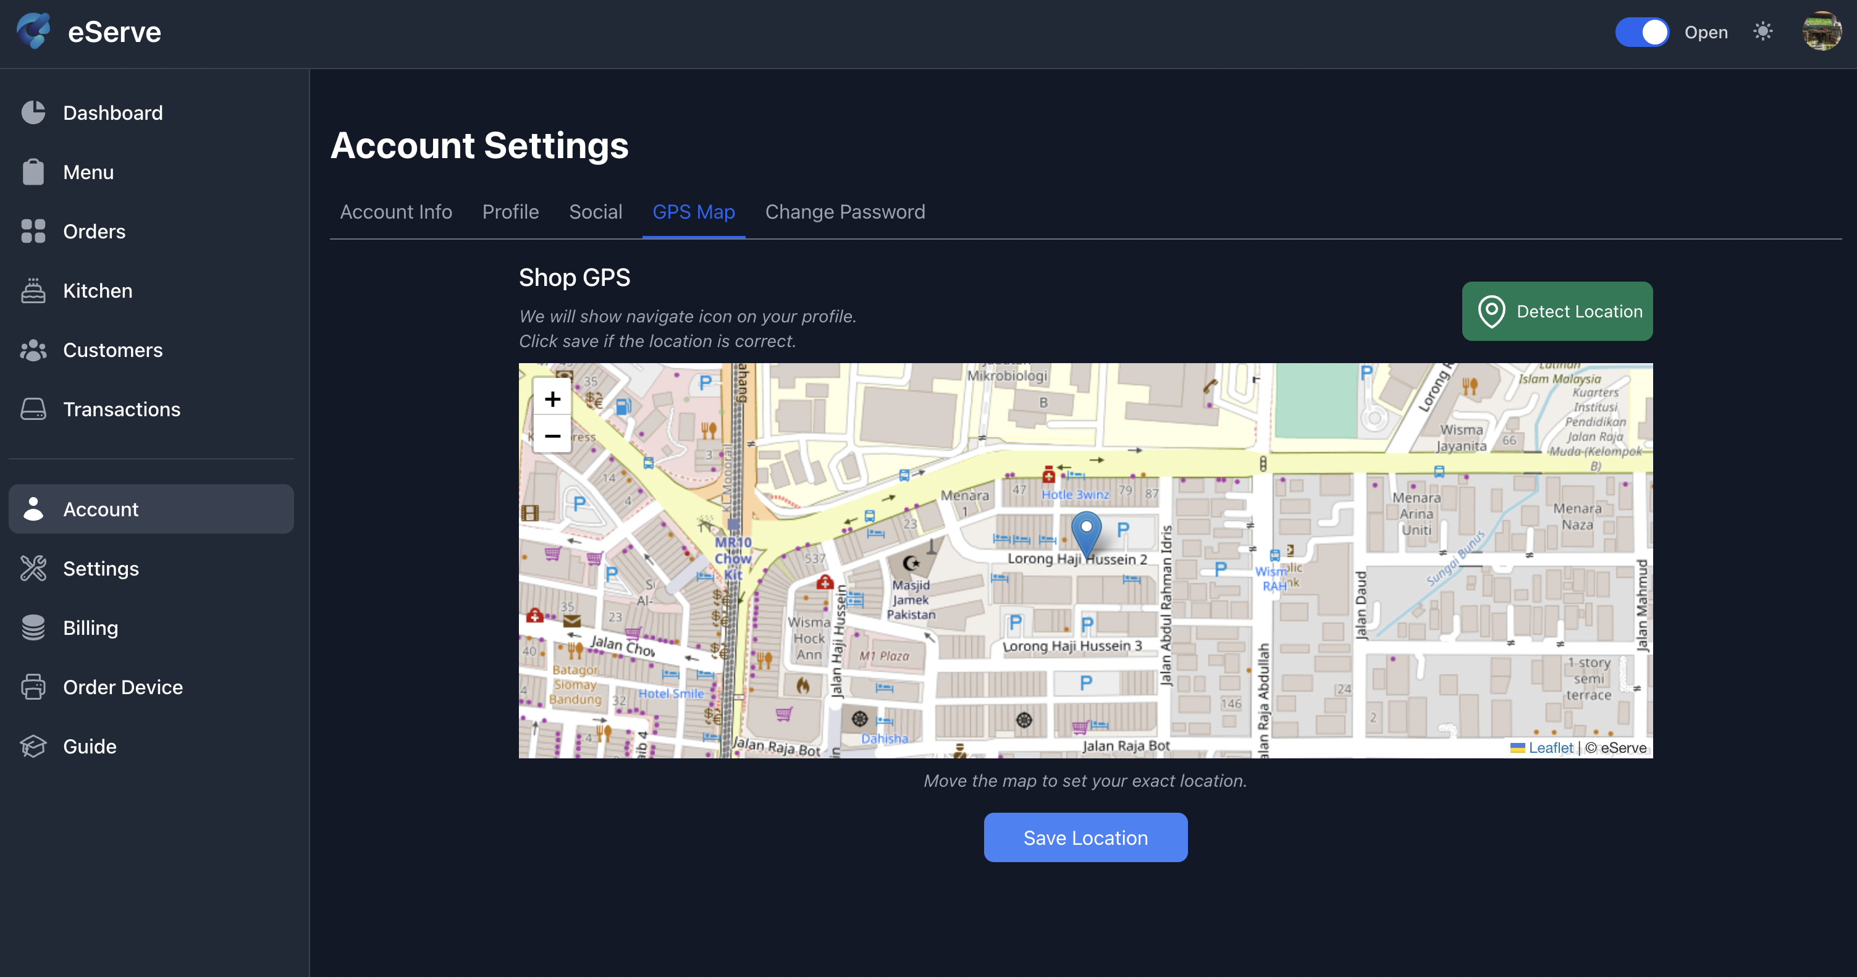The height and width of the screenshot is (977, 1857).
Task: Toggle the shop Open switch
Action: point(1641,32)
